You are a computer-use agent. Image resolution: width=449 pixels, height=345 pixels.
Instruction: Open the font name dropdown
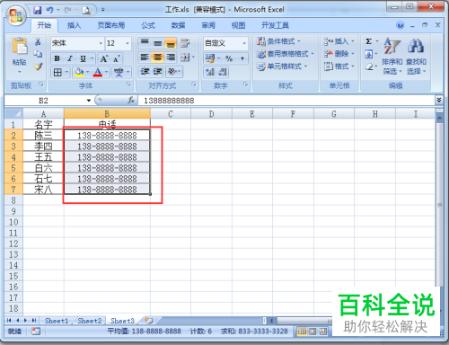[101, 43]
